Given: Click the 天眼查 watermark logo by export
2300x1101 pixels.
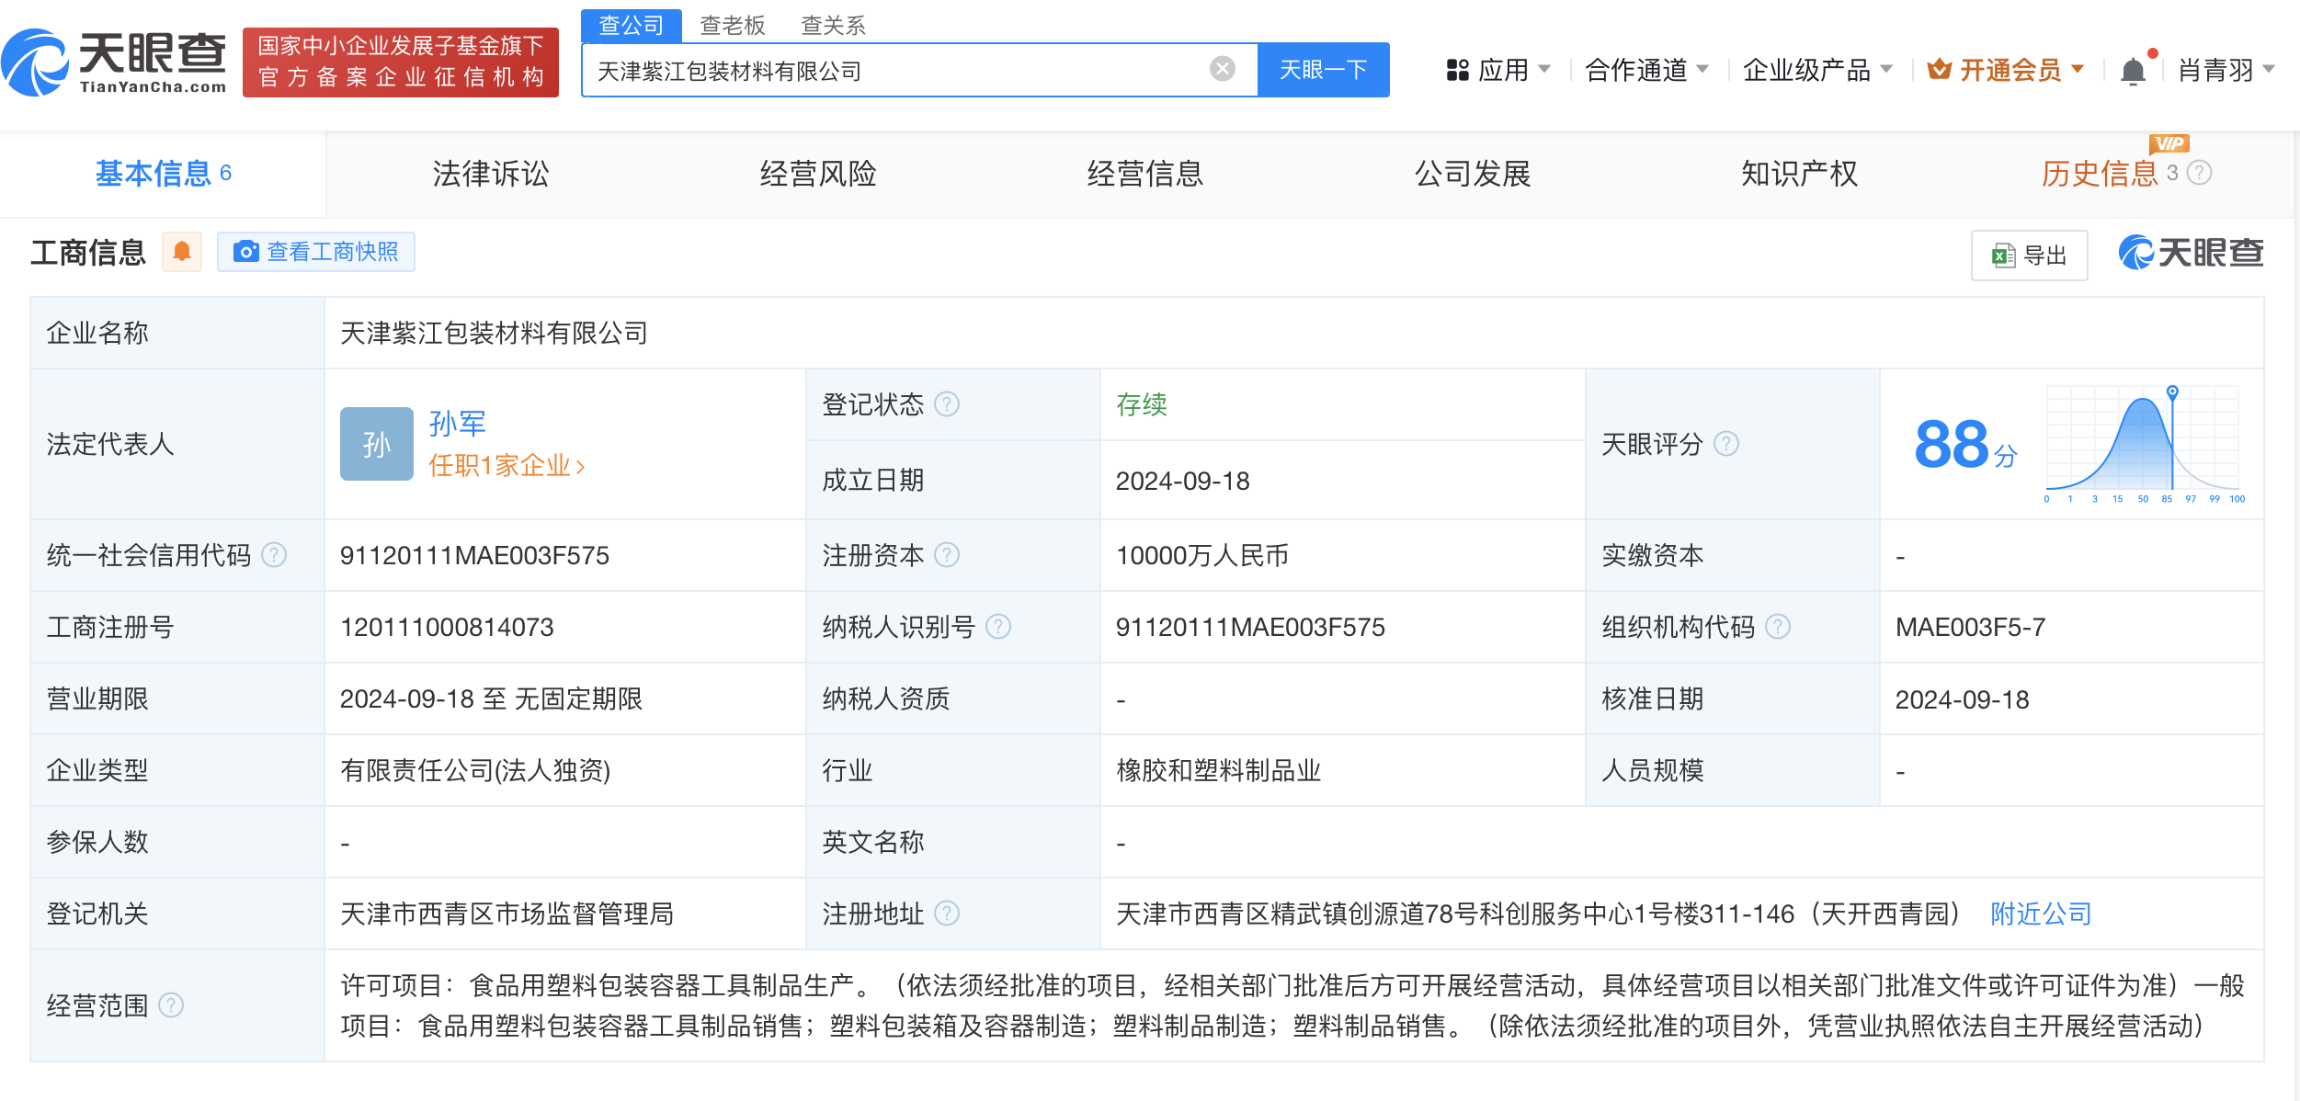Looking at the screenshot, I should click(2192, 253).
